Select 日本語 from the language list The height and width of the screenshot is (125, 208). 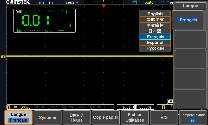[155, 31]
